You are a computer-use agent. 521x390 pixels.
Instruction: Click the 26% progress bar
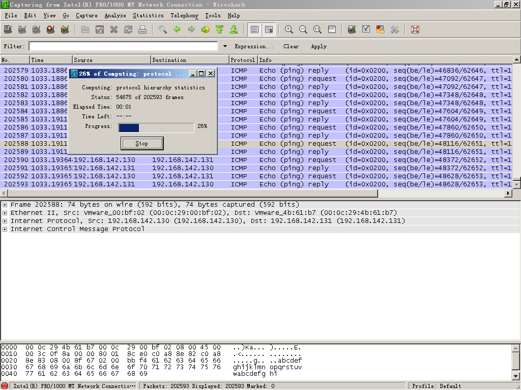pos(156,127)
